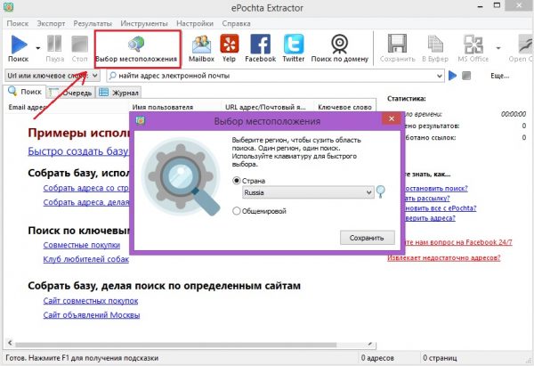Open Собрать адреса со стр... link
Viewport: 534px width, 366px height.
pos(85,188)
